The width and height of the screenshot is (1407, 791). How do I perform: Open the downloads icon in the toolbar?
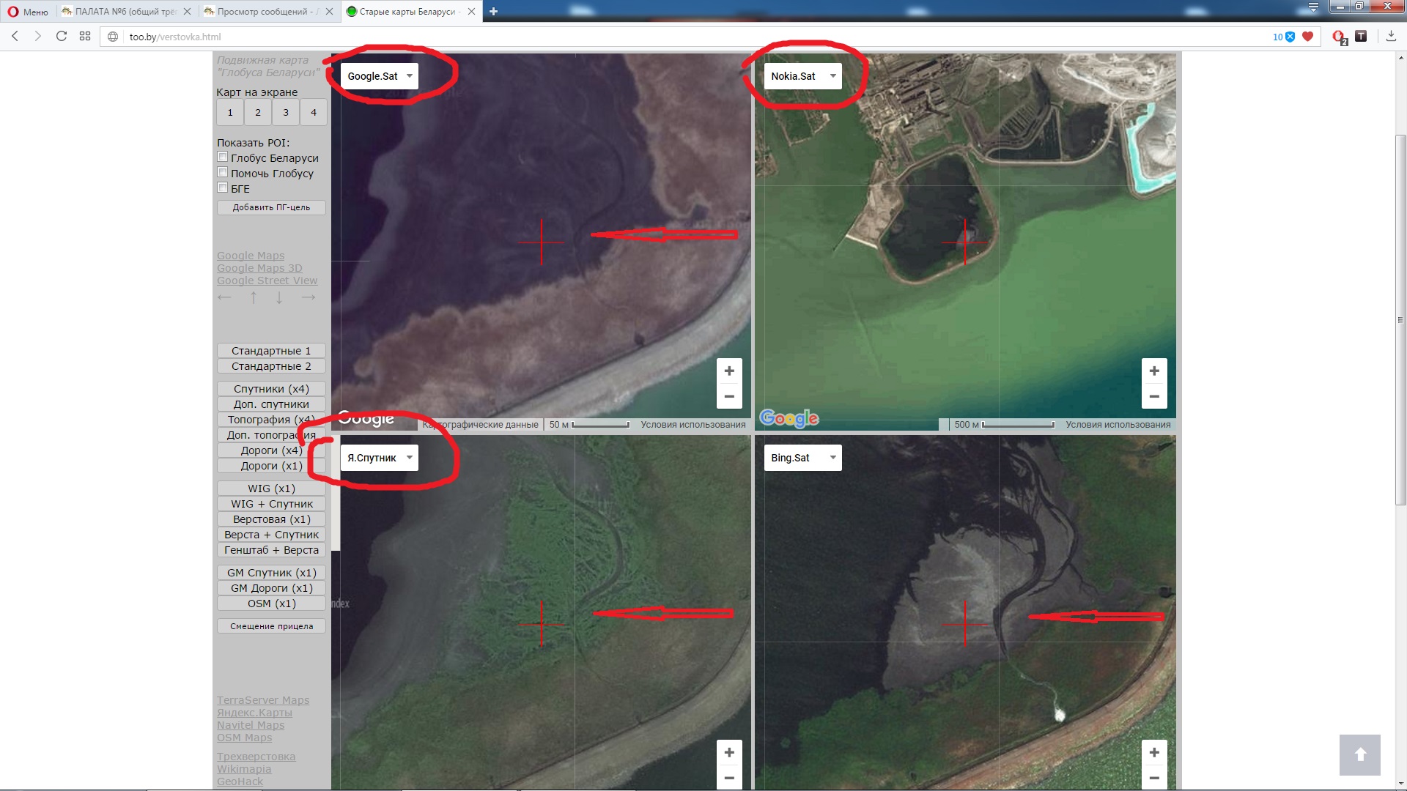tap(1390, 36)
